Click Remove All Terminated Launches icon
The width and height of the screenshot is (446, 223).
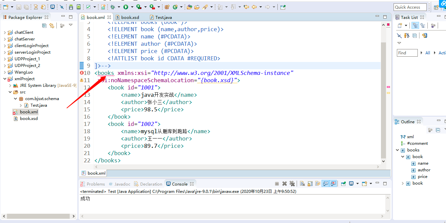click(292, 184)
